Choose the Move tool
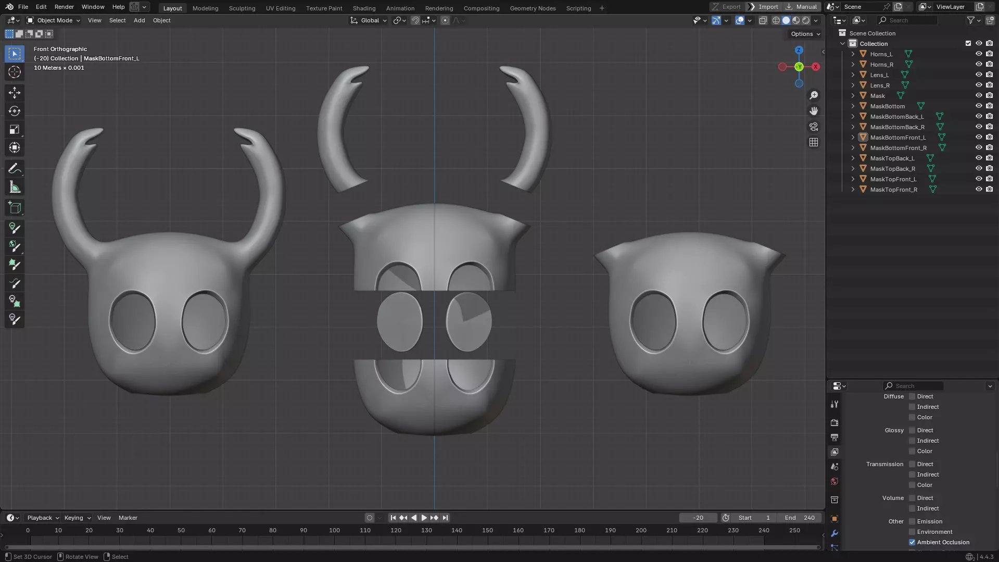 (x=15, y=93)
